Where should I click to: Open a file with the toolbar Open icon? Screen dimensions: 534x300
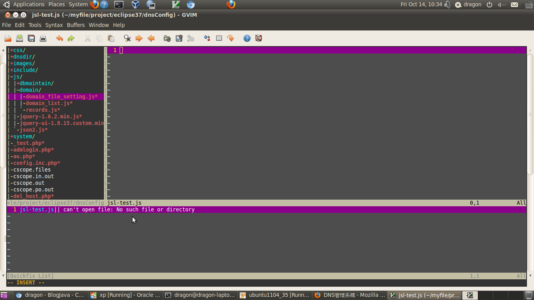point(8,38)
